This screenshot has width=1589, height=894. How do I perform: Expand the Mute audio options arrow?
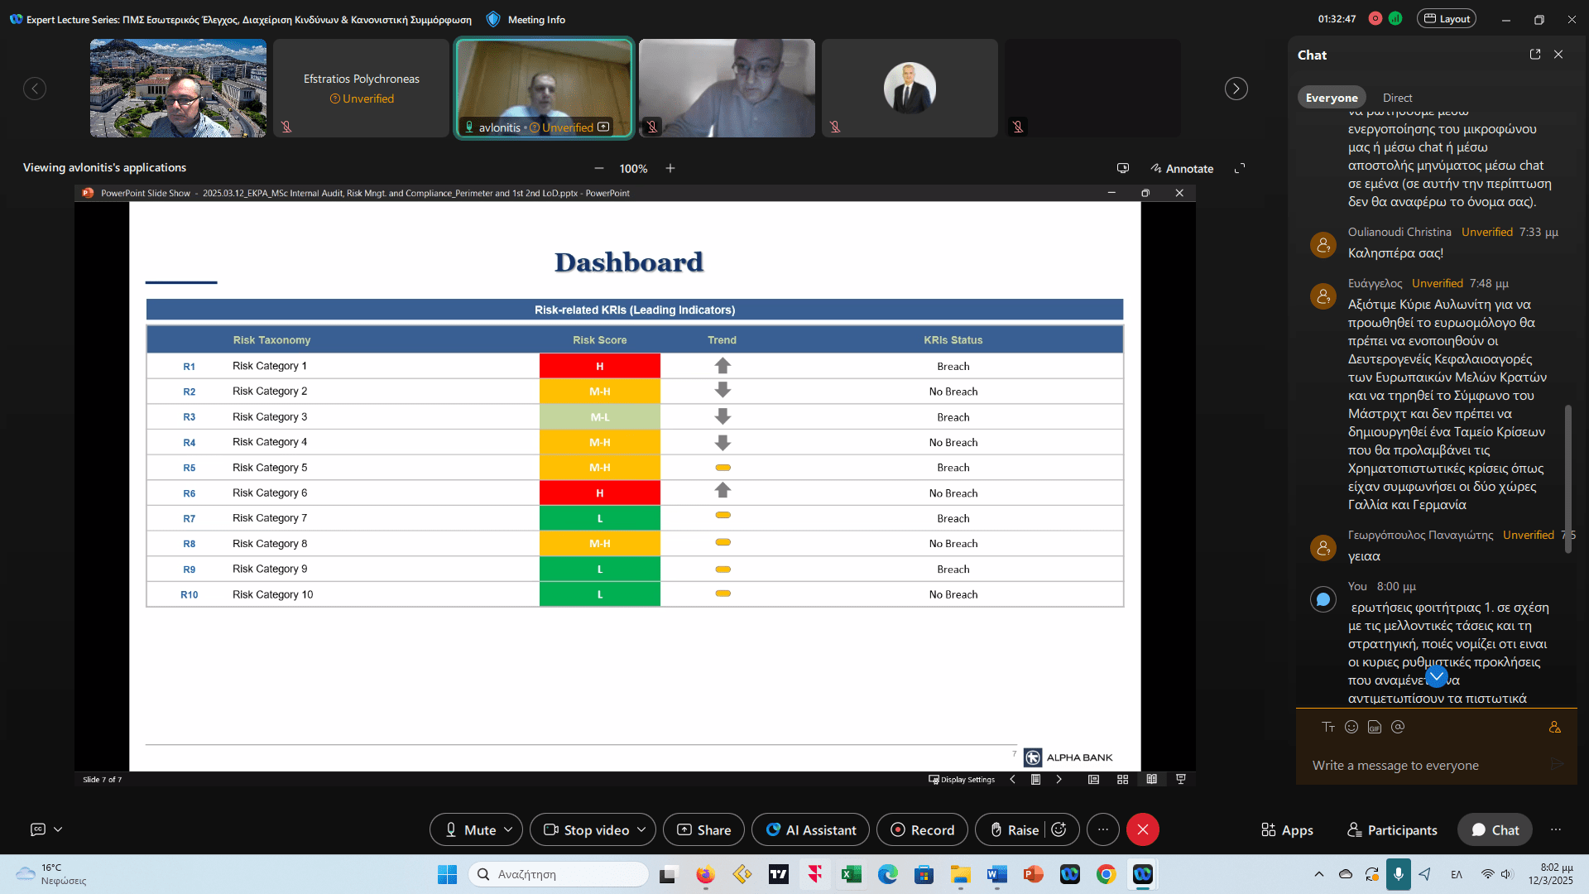point(508,829)
